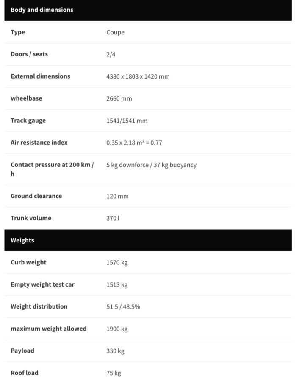Viewport: 302px width, 382px height.
Task: Click the Trunk volume label
Action: pos(31,218)
